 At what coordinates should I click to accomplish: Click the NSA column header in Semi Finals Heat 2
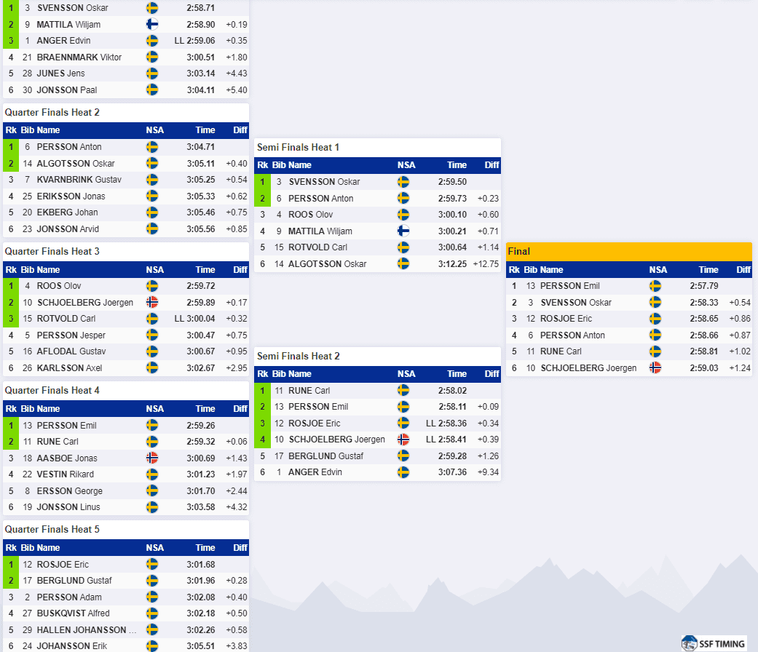(x=406, y=374)
